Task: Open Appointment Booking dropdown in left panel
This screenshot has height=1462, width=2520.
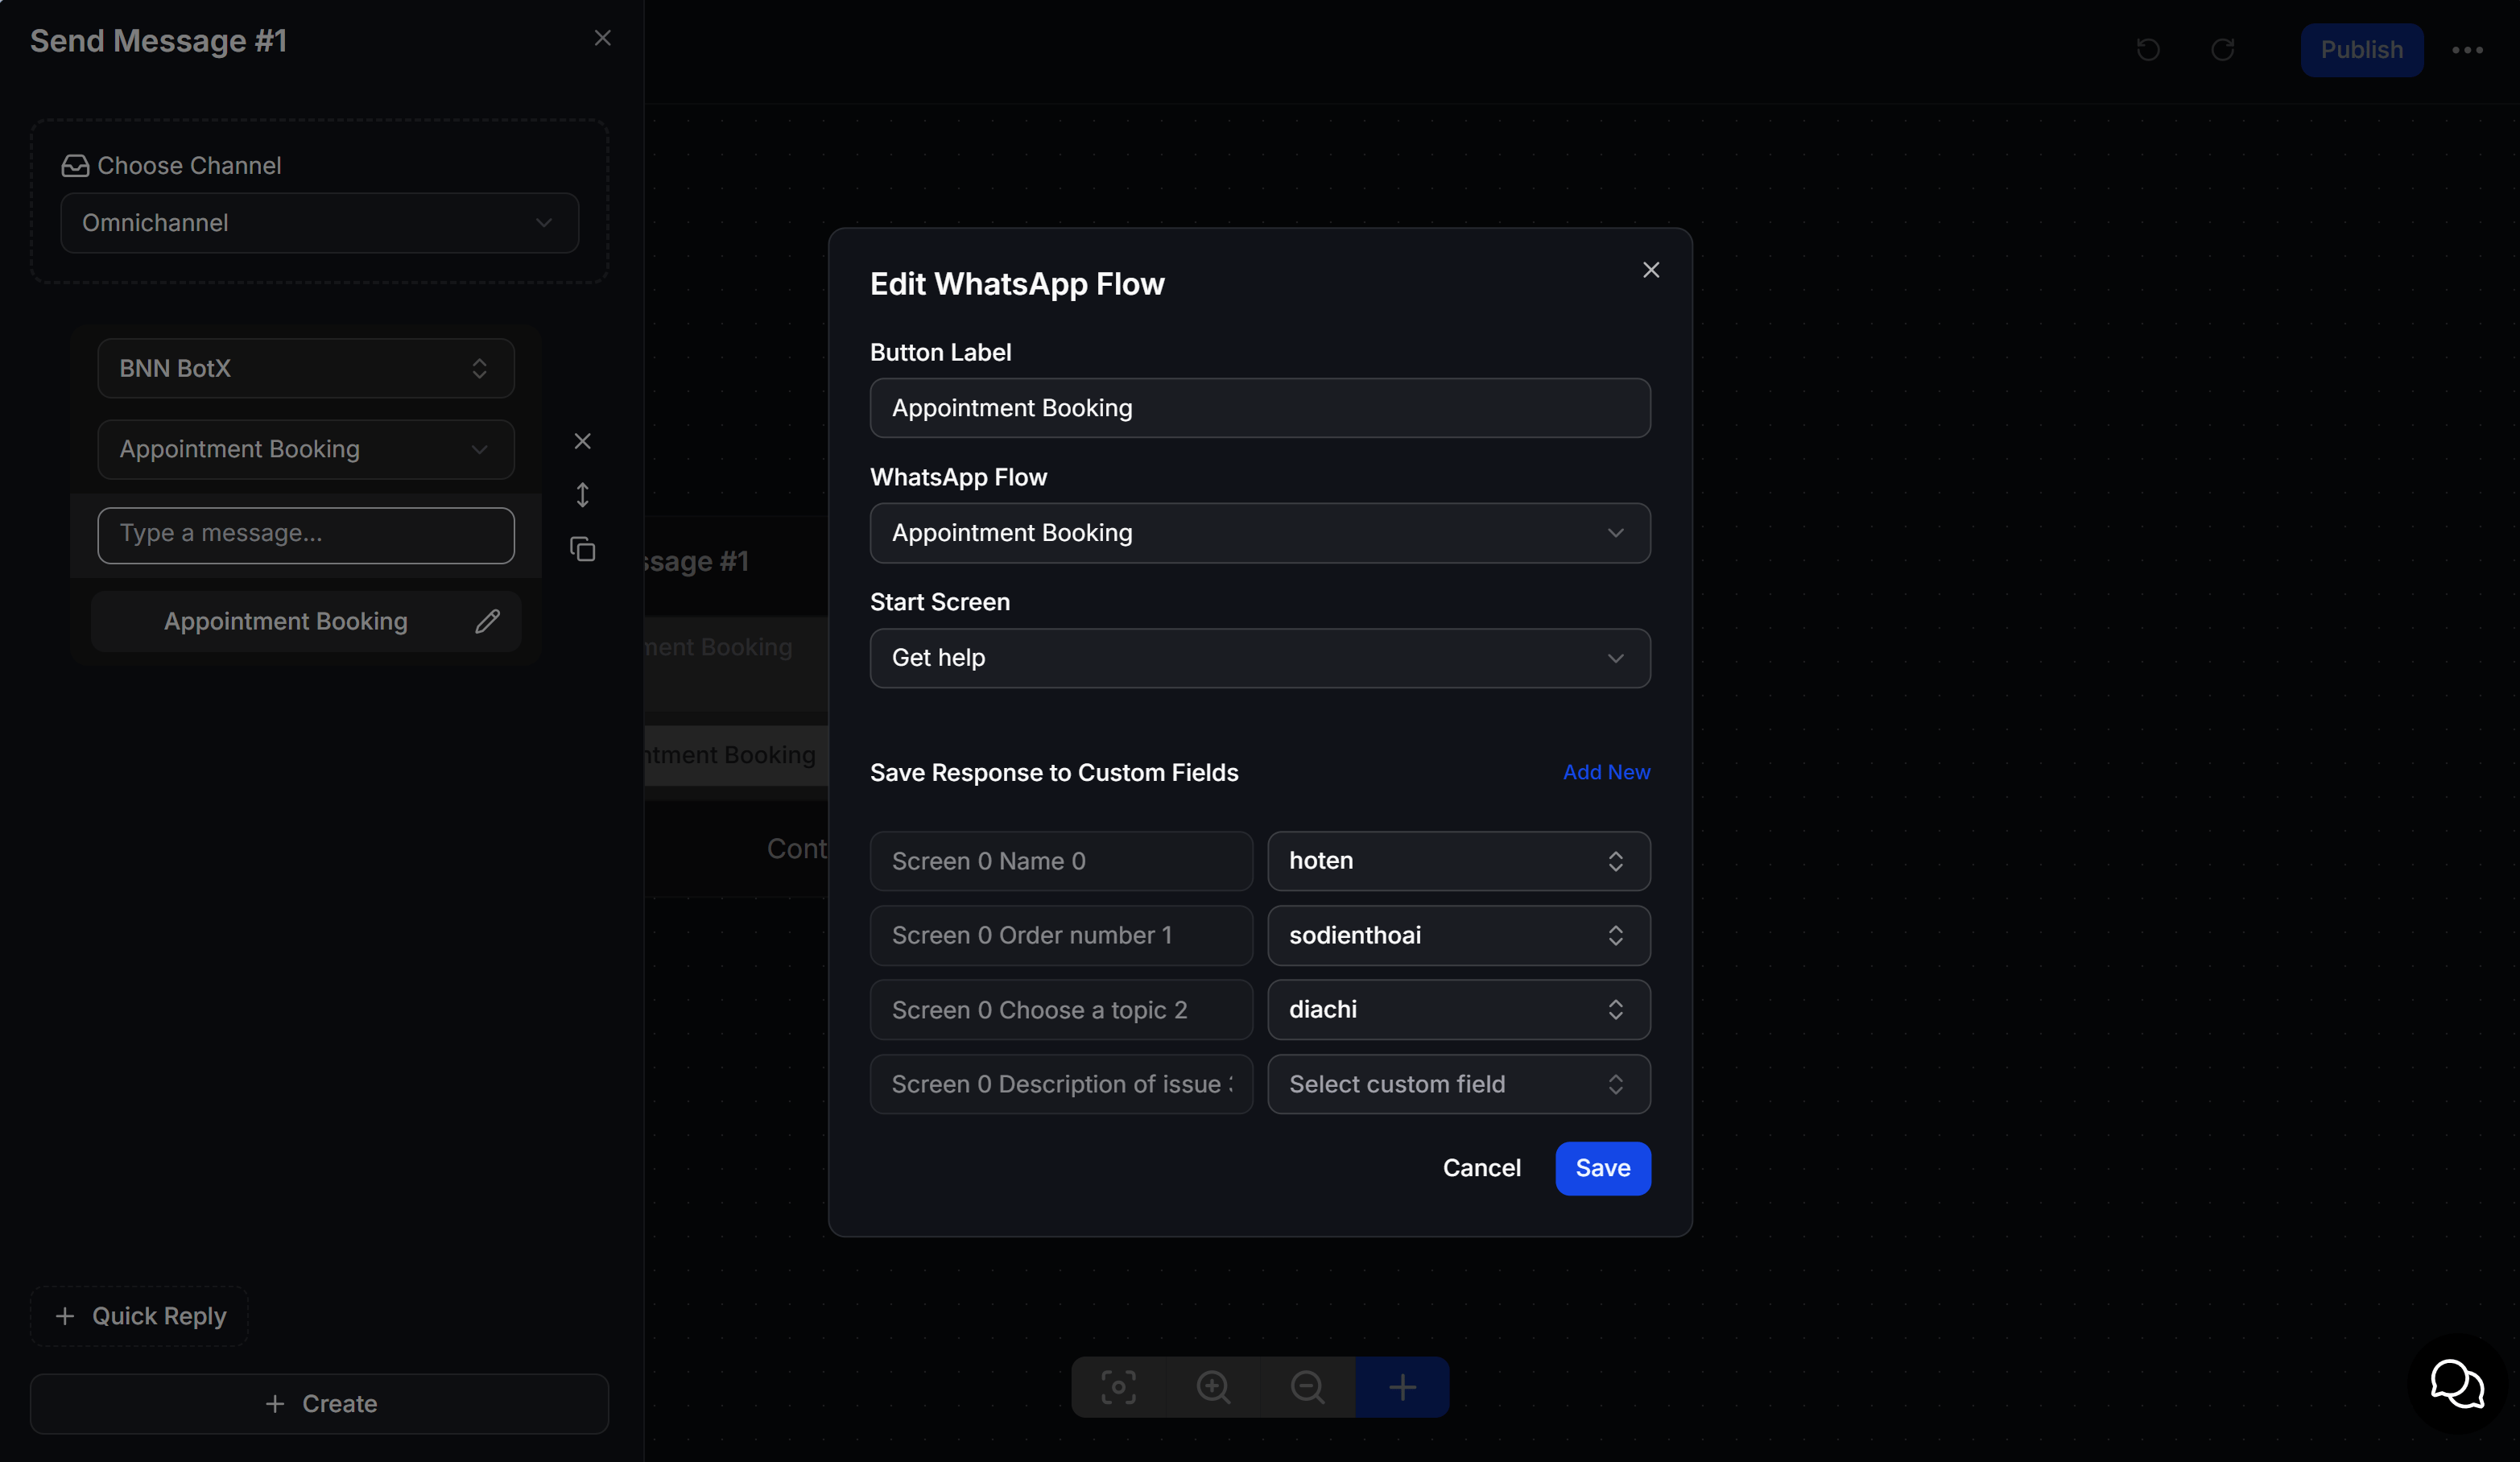Action: 306,449
